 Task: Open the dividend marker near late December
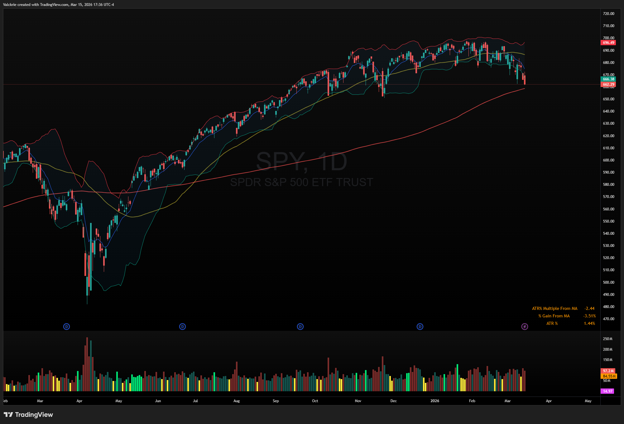(420, 326)
